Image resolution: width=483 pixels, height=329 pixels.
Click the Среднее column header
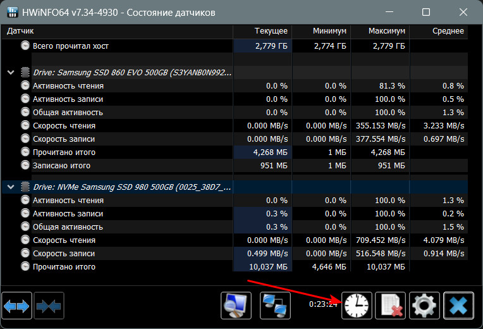tap(439, 31)
